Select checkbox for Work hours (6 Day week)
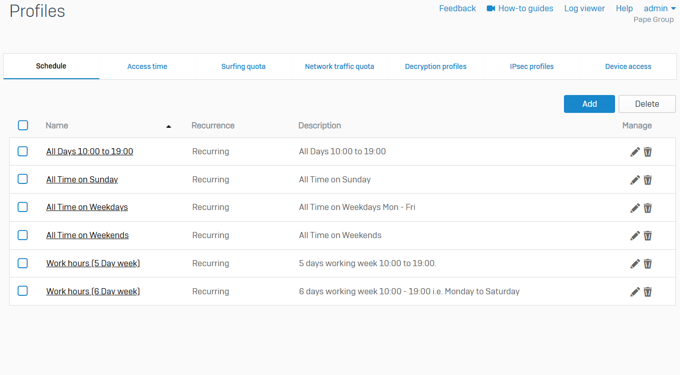The image size is (680, 375). (x=23, y=291)
